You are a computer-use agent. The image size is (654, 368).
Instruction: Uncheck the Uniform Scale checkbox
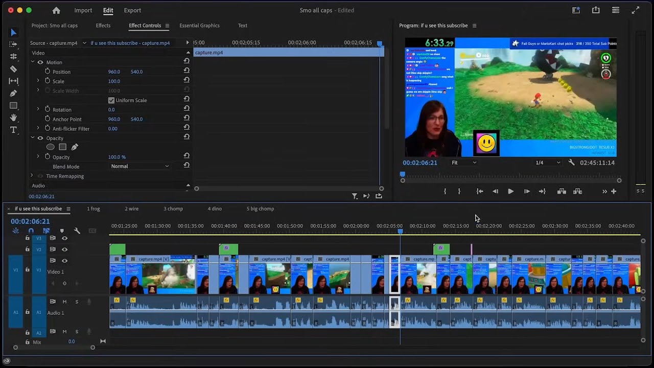(111, 100)
